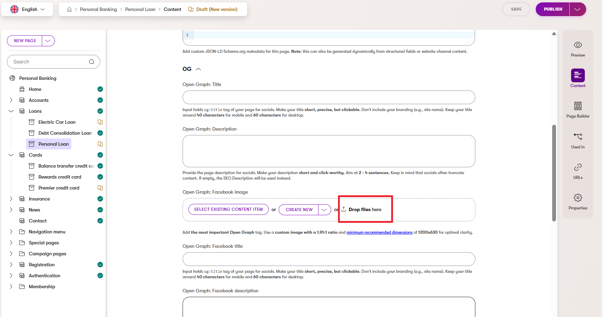Collapse the Loans branch in the tree
603x317 pixels.
click(11, 111)
